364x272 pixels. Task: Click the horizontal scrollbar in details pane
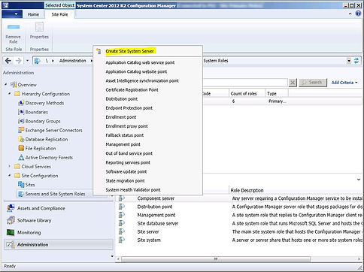pyautogui.click(x=216, y=259)
